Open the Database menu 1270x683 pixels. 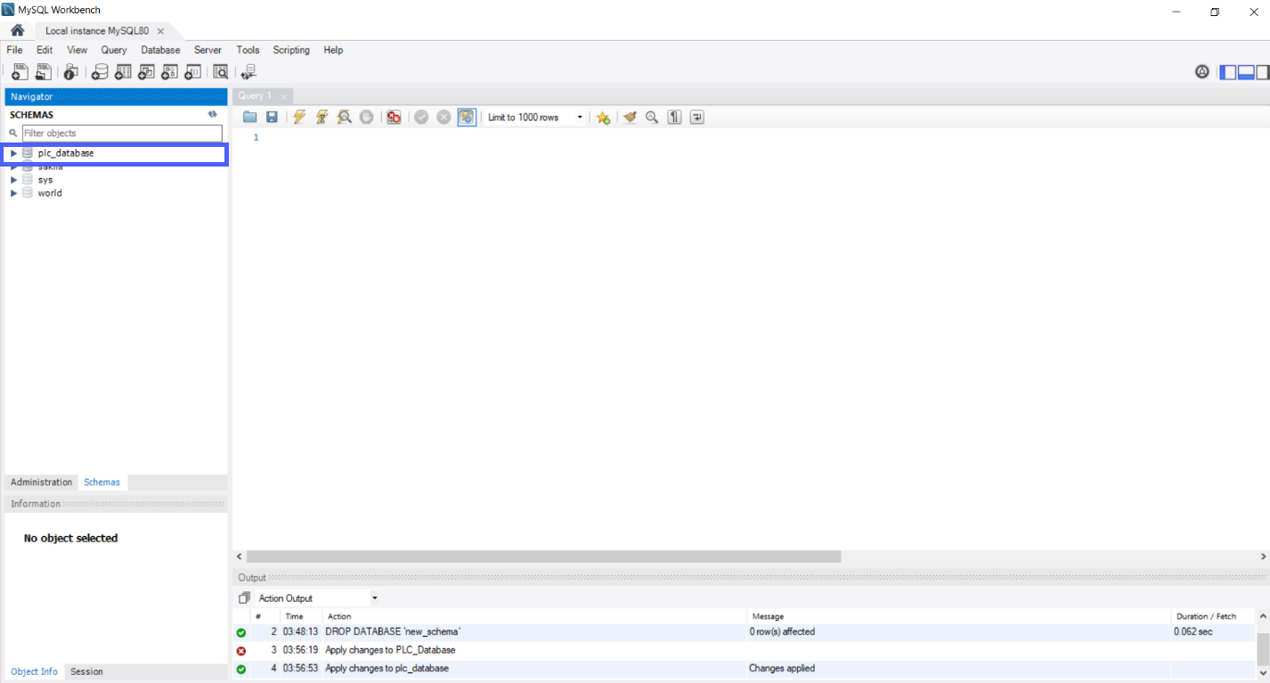[160, 50]
